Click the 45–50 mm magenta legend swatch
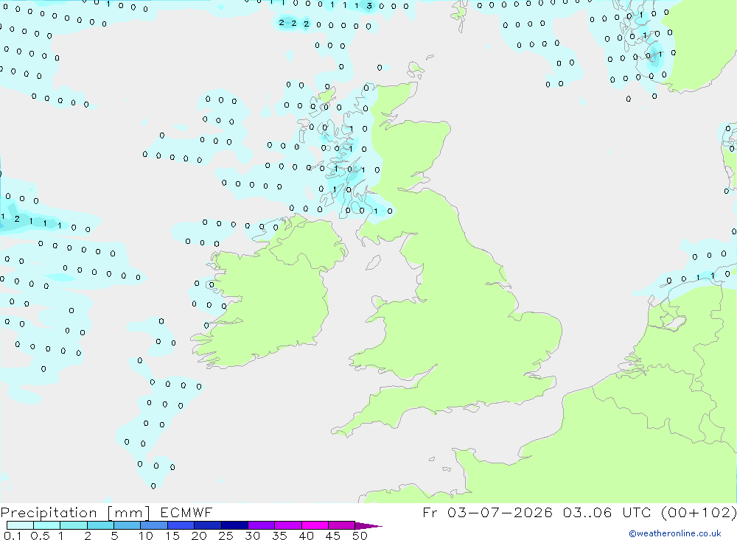Image resolution: width=737 pixels, height=540 pixels. coord(341,525)
